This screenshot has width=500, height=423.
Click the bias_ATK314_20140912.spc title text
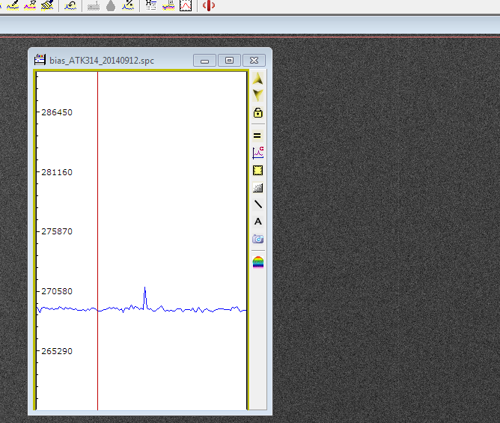[102, 61]
